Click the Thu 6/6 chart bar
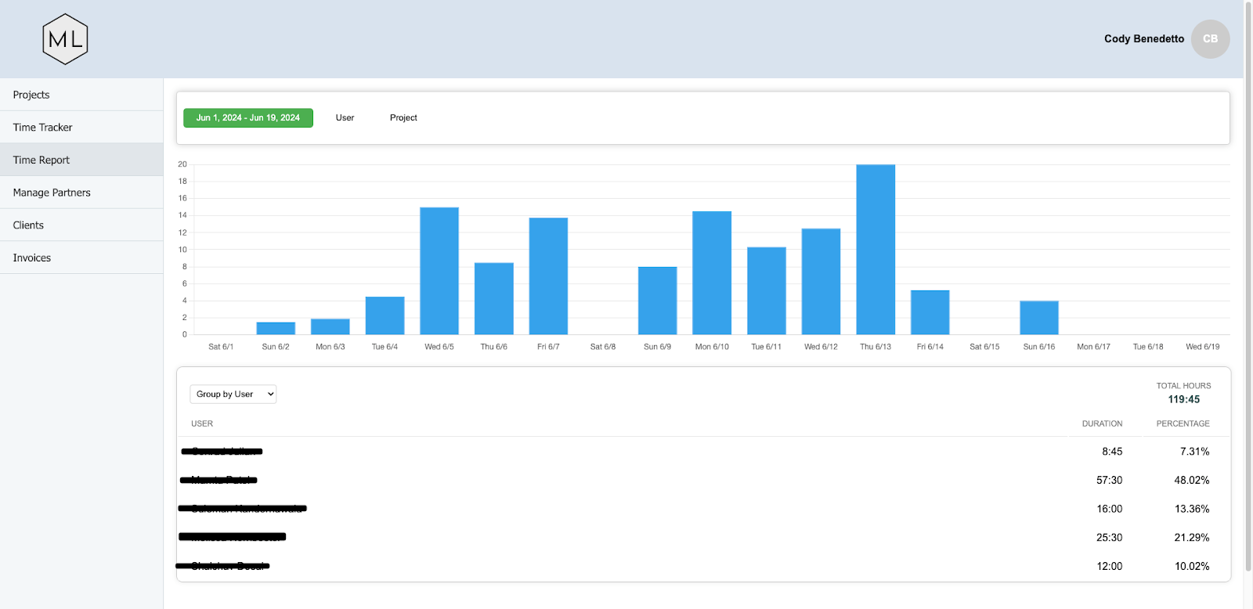The image size is (1253, 609). click(494, 299)
